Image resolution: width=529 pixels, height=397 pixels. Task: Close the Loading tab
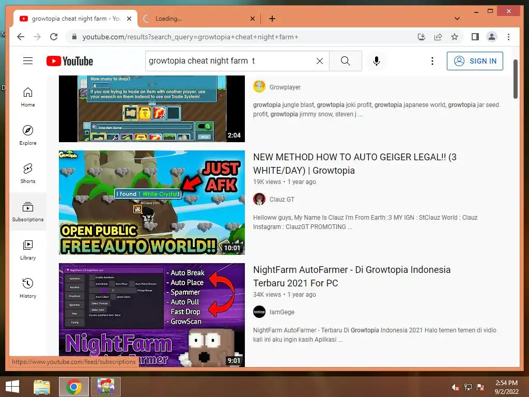[252, 19]
